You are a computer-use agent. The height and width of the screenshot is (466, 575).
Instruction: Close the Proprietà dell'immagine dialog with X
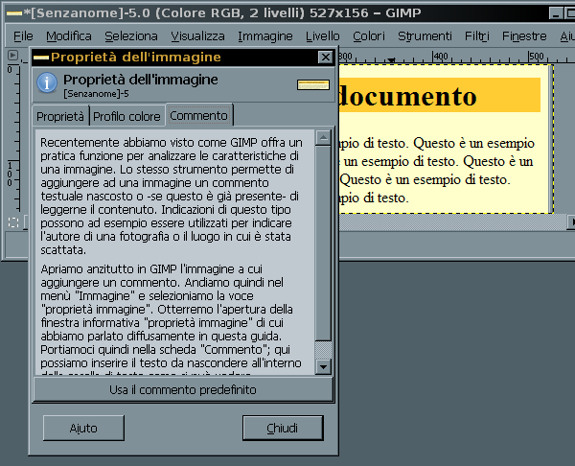[x=324, y=57]
